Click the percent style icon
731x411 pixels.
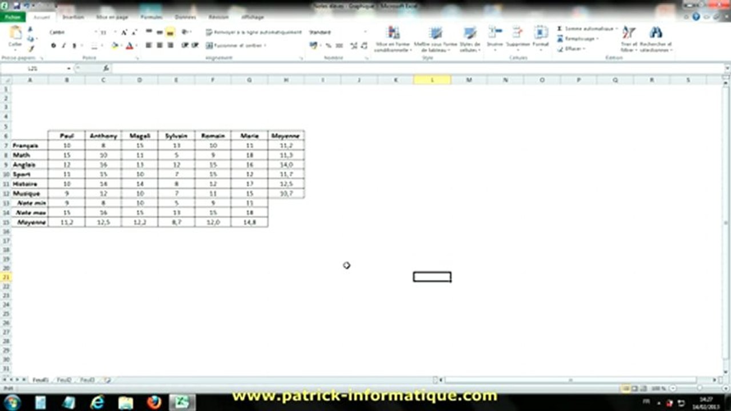329,46
